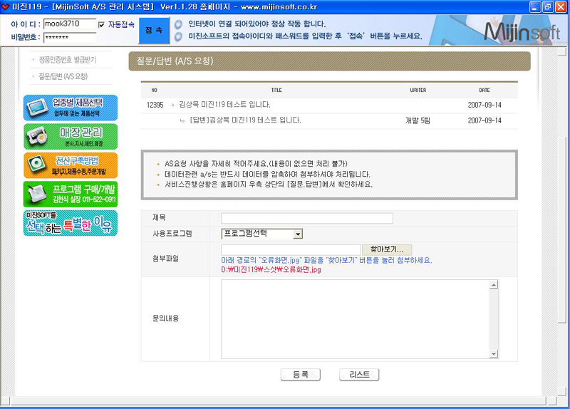The width and height of the screenshot is (570, 409).
Task: Click the 업종별 제품선택 banner
Action: [71, 108]
